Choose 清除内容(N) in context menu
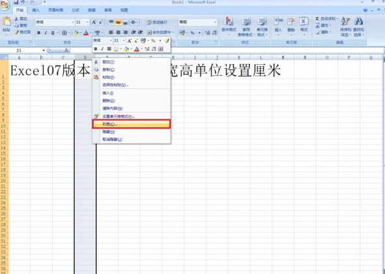Viewport: 385px width, 274px height. (x=131, y=108)
